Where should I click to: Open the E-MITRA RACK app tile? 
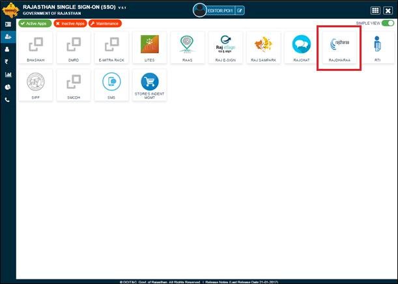(111, 47)
